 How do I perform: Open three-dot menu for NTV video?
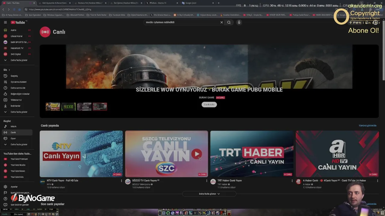(x=122, y=181)
